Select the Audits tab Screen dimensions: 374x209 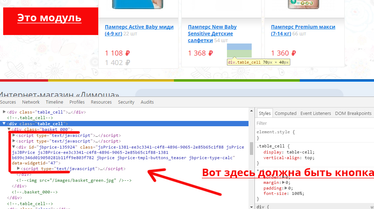pos(147,102)
